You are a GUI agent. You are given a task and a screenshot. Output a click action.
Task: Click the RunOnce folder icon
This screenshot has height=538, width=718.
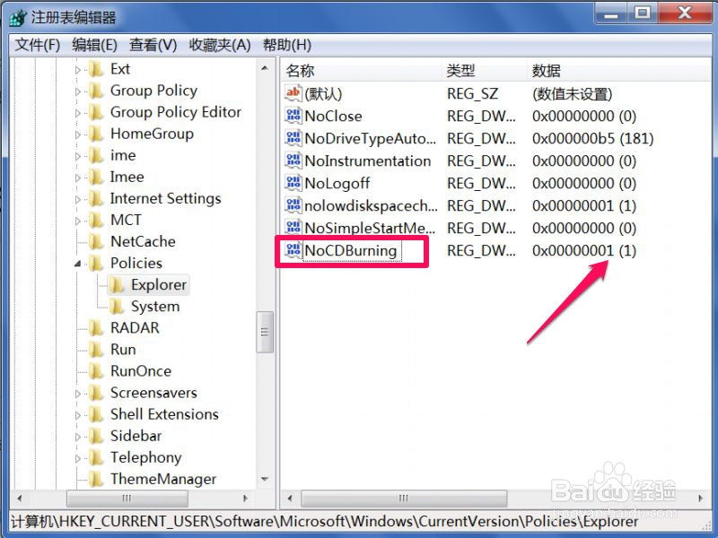(96, 371)
